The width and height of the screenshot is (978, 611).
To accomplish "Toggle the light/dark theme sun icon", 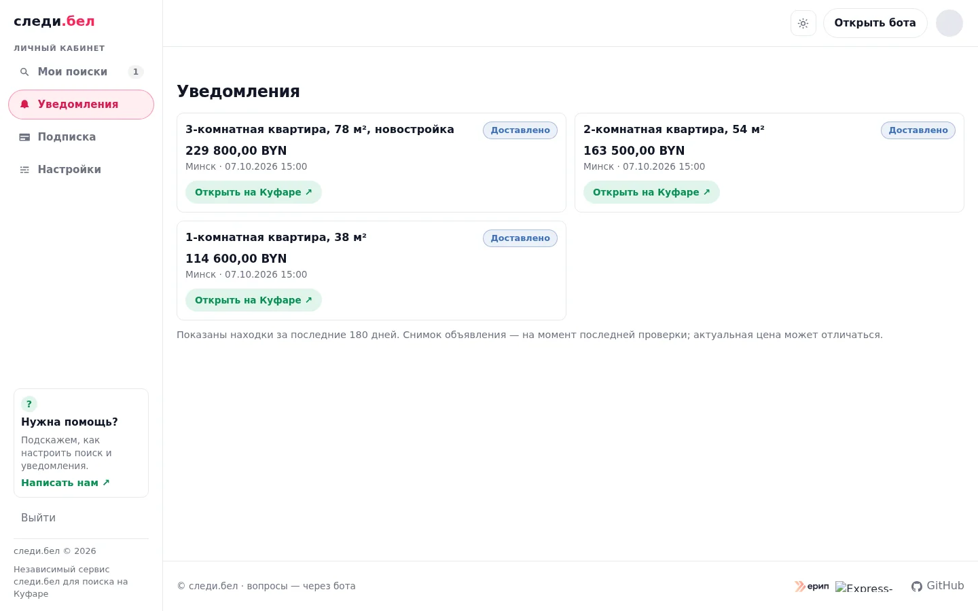I will point(803,23).
